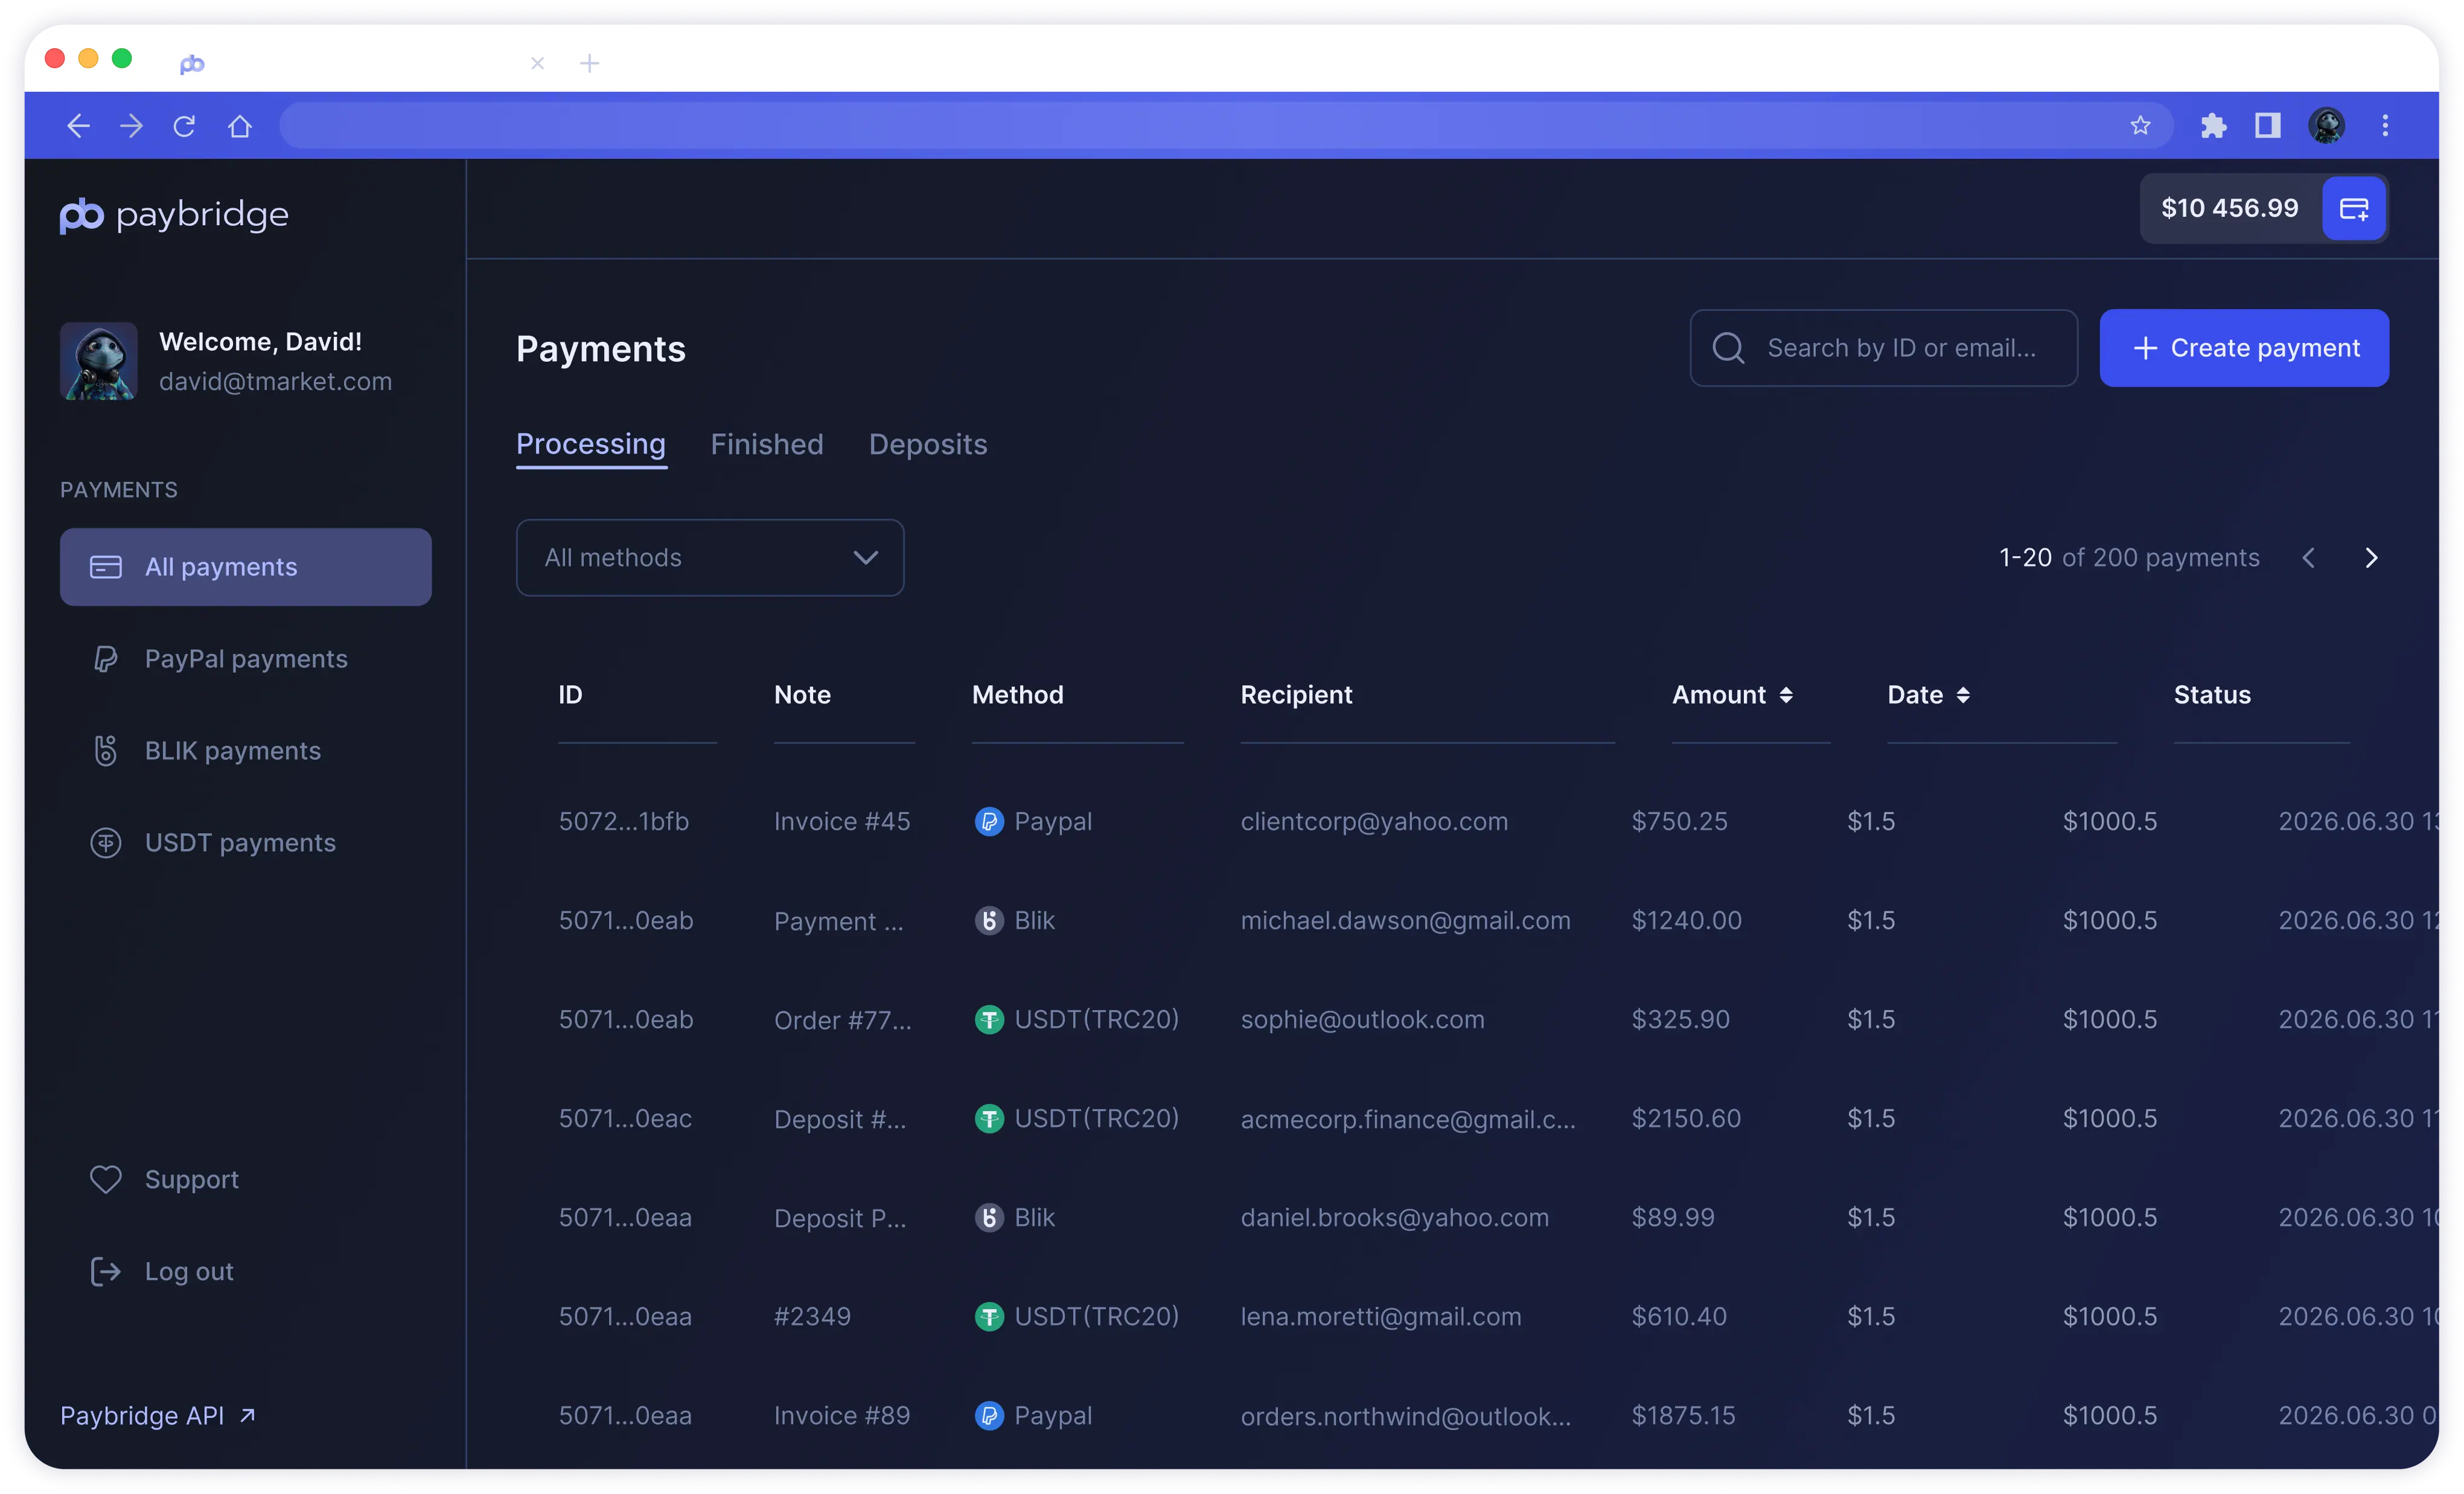Click the Blik icon in daniel.brooks row
The width and height of the screenshot is (2464, 1494).
988,1218
